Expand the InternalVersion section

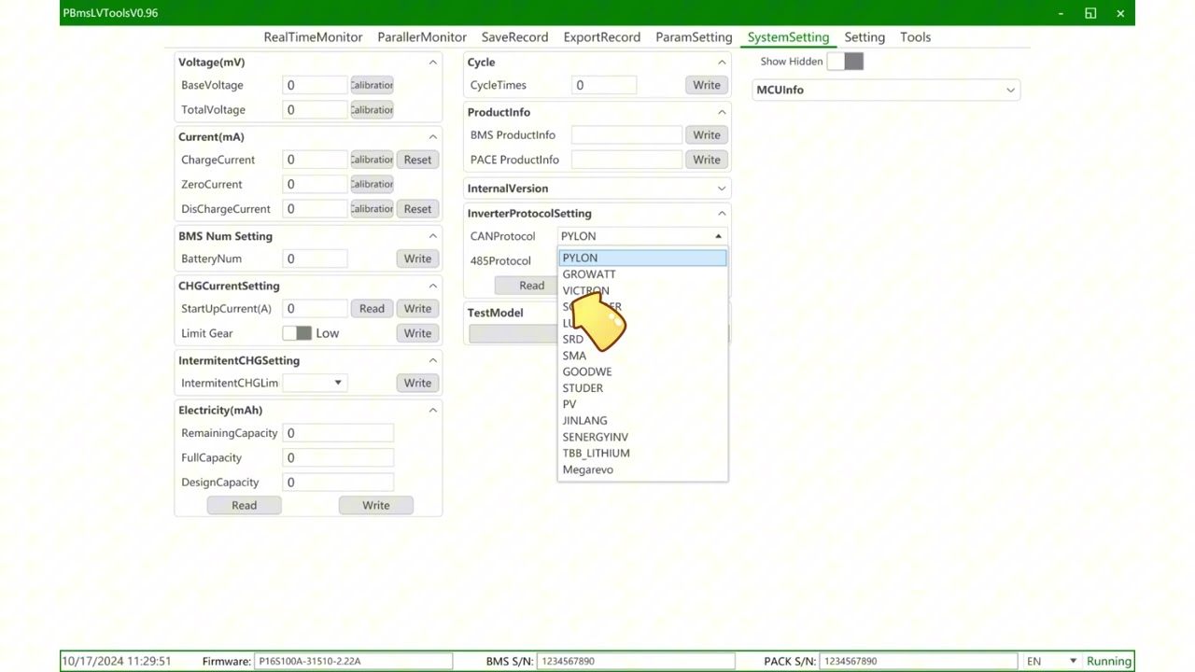722,189
